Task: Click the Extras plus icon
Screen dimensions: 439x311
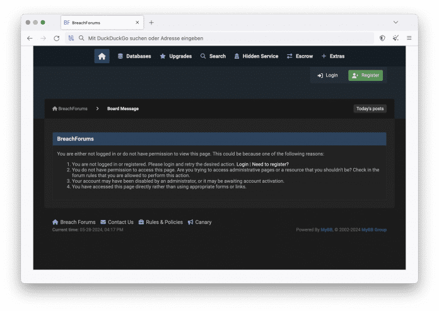Action: [324, 56]
